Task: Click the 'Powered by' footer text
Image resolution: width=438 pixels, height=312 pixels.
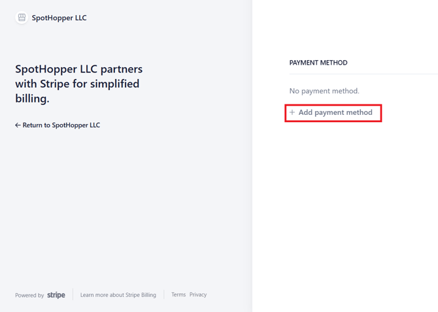Action: (29, 296)
